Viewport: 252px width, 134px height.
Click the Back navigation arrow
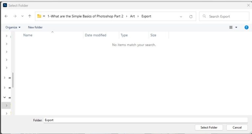coord(6,16)
